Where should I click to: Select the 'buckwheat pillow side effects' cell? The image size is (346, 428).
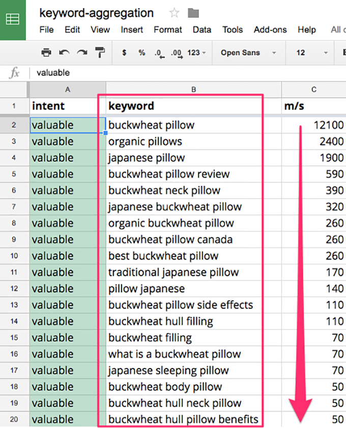pyautogui.click(x=193, y=305)
